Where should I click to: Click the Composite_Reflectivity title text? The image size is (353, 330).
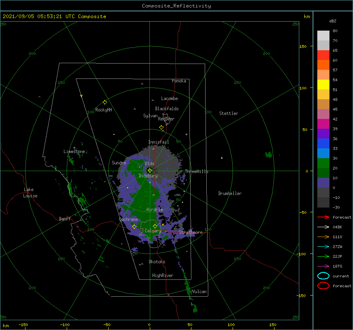[x=176, y=6]
